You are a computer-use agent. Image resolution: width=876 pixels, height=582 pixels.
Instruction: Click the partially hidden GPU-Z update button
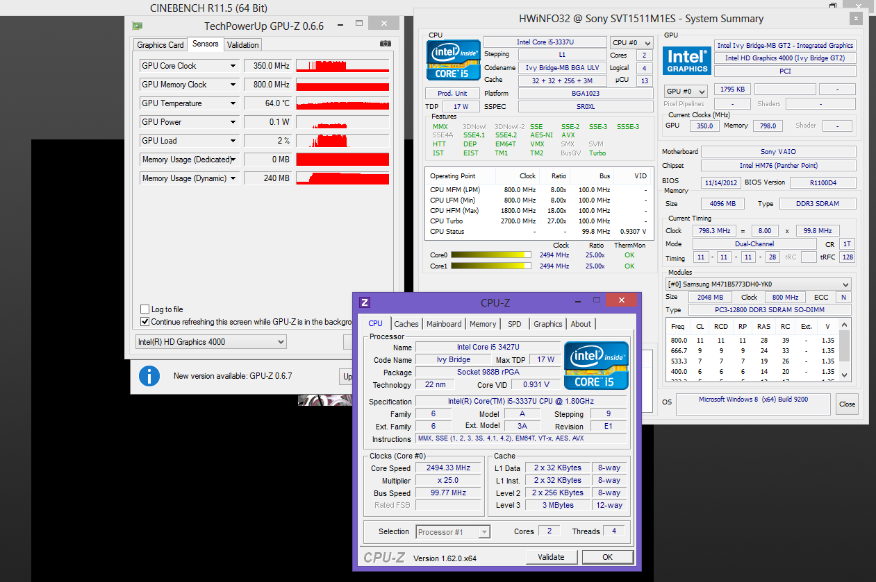coord(347,377)
